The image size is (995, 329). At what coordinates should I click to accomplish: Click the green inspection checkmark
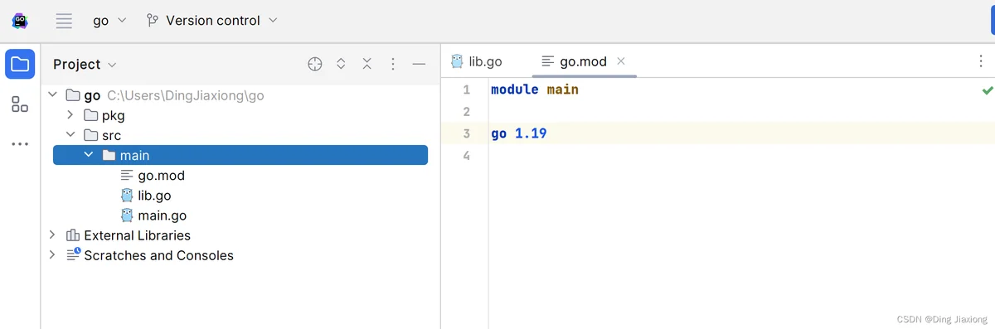pyautogui.click(x=987, y=90)
